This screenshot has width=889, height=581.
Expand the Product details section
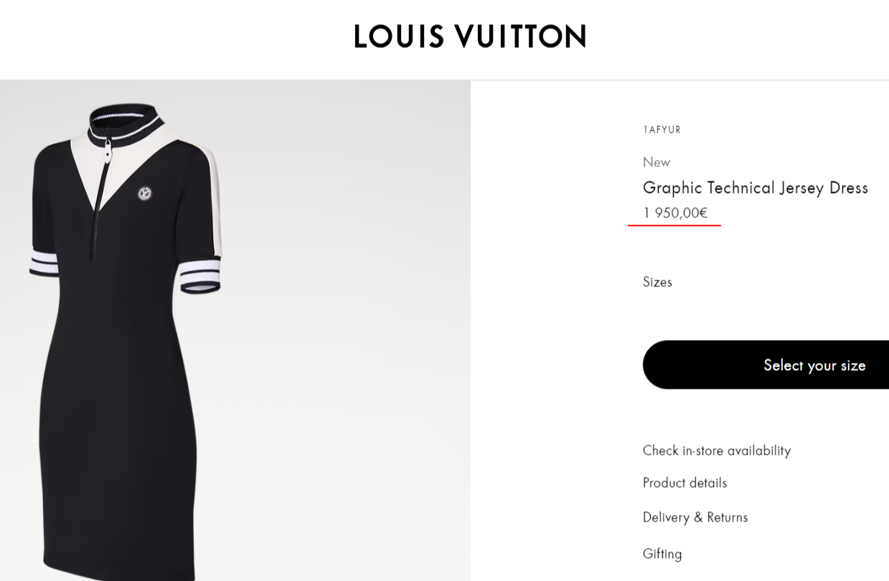(685, 483)
